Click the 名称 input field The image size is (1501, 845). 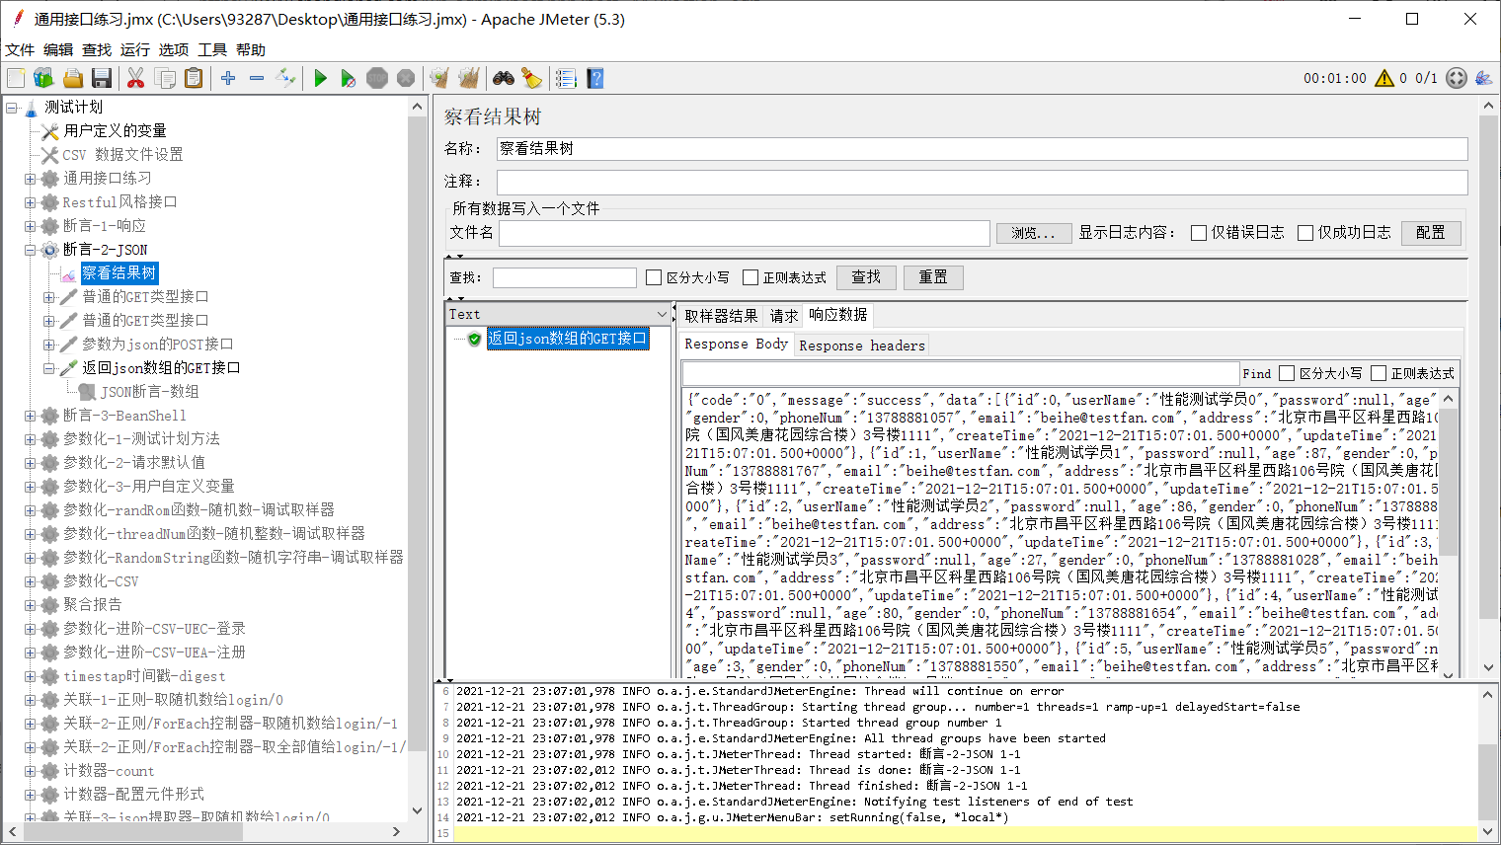click(982, 149)
